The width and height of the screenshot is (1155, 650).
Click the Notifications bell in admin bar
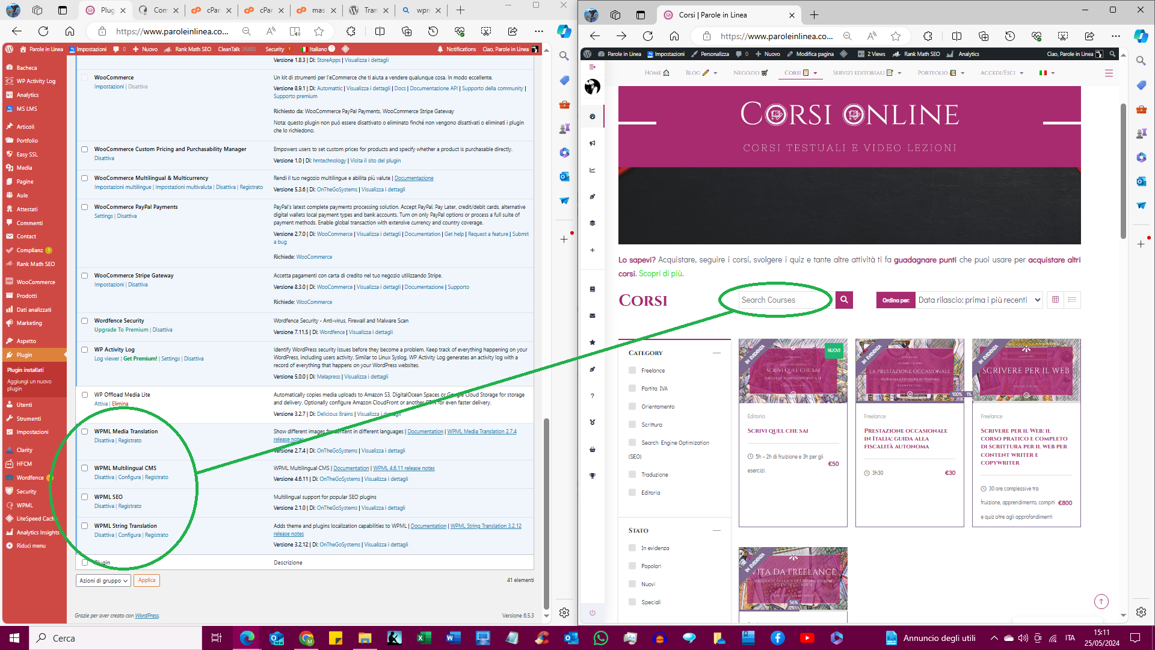click(440, 49)
